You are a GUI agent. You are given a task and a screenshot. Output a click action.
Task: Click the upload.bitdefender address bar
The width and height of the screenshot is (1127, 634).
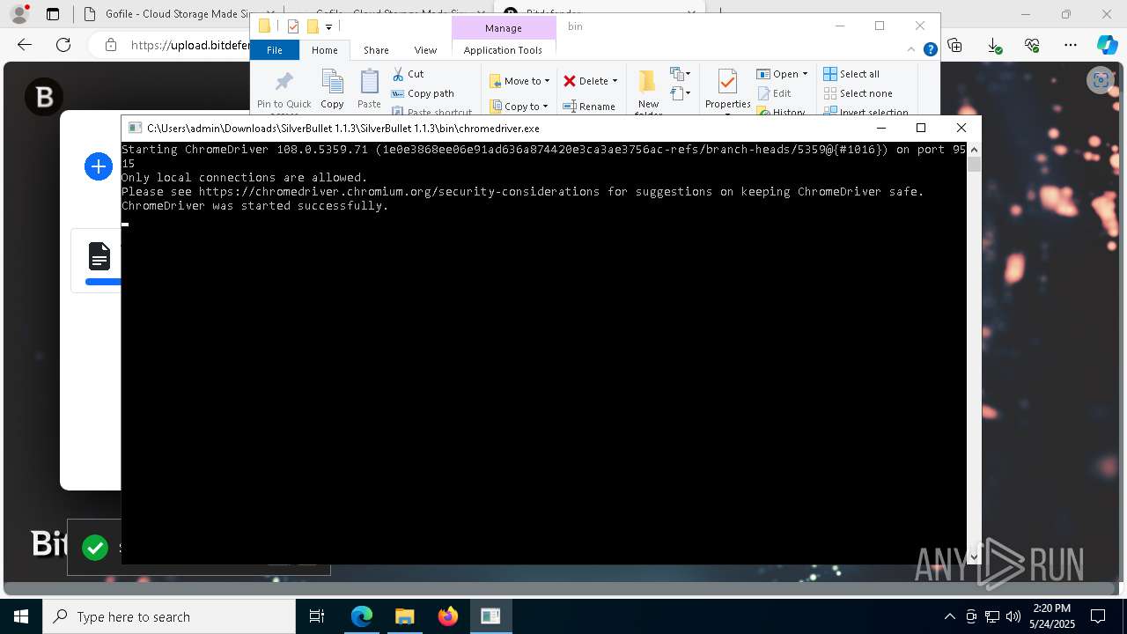point(189,45)
